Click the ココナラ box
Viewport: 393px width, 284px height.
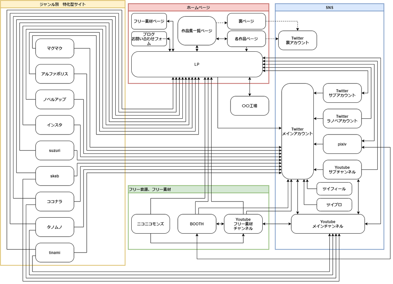click(x=55, y=202)
